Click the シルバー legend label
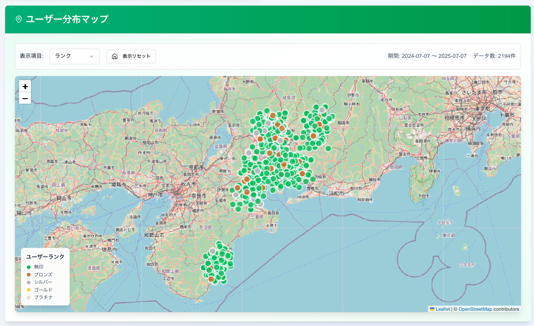Viewport: 534px width, 326px height. pyautogui.click(x=43, y=282)
